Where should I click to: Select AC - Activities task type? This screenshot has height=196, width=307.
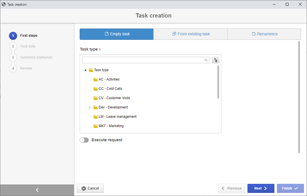(109, 79)
